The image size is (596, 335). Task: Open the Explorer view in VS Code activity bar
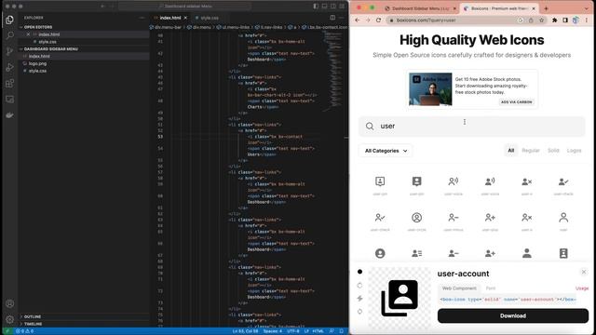tap(10, 20)
